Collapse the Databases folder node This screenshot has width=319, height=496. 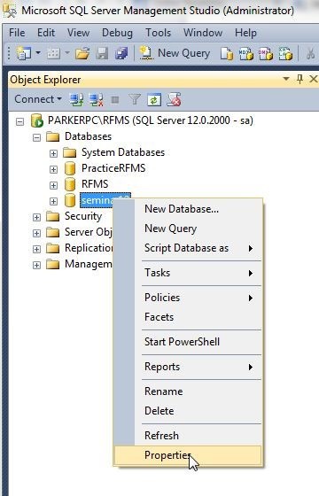coord(36,137)
